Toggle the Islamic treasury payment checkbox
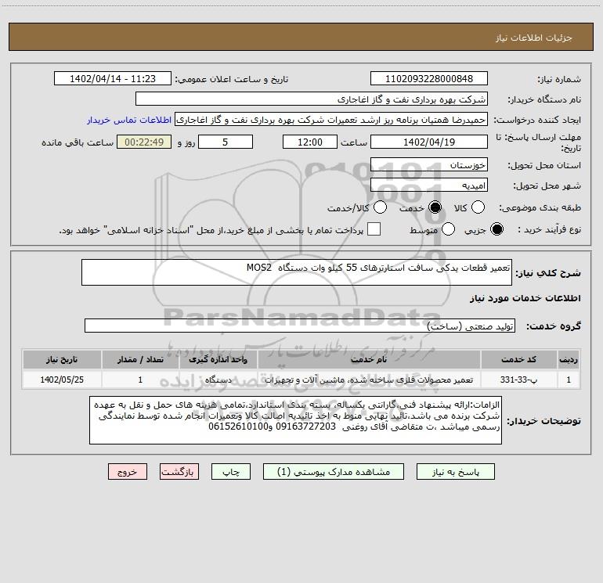Image resolution: width=603 pixels, height=583 pixels. coord(374,229)
